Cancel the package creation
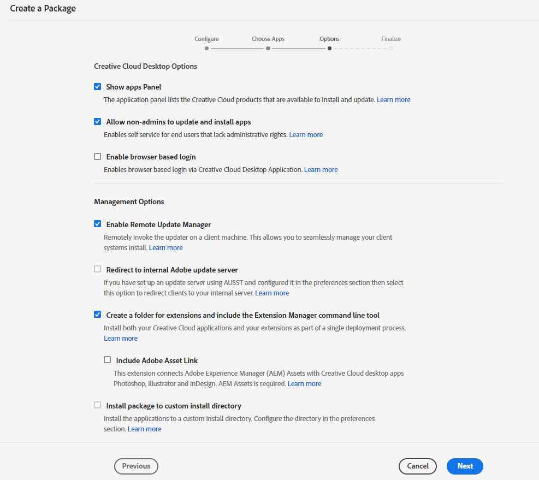This screenshot has height=480, width=539. click(418, 466)
